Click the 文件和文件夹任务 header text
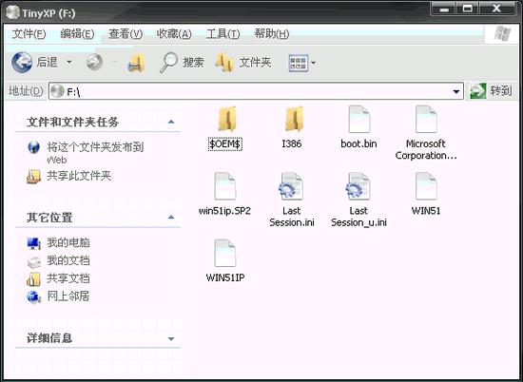 click(72, 122)
